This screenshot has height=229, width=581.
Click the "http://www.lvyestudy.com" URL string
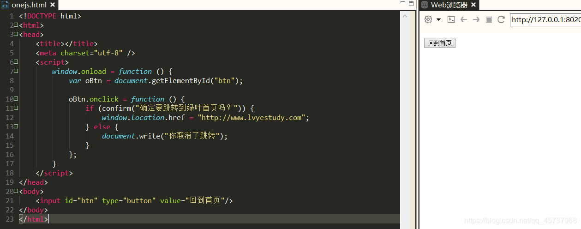pos(252,117)
